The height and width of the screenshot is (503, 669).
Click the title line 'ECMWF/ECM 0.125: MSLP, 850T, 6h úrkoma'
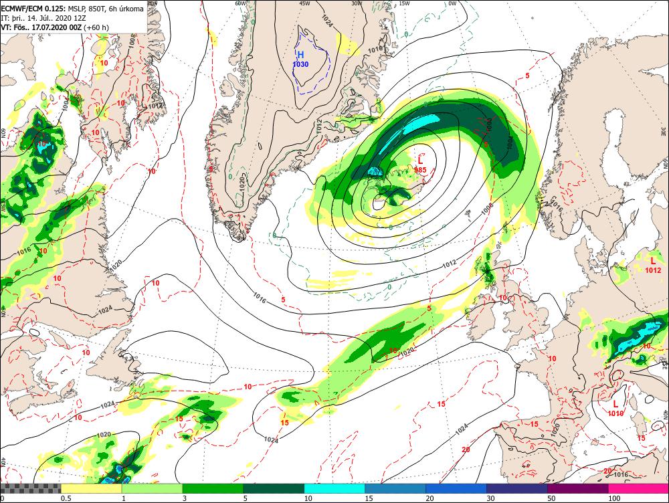point(72,9)
